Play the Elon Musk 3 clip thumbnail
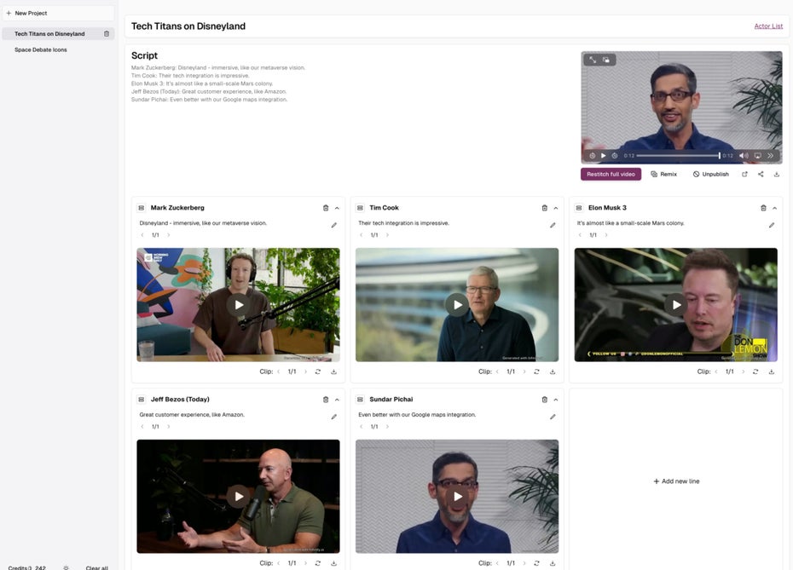Screen dimensions: 793x570 (675, 305)
